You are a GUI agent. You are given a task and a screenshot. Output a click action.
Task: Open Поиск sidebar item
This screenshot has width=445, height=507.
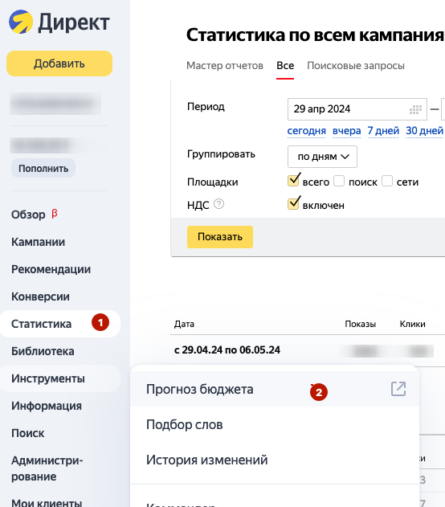28,433
